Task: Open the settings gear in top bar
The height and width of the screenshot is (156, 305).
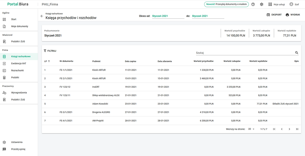Action: (x=261, y=4)
